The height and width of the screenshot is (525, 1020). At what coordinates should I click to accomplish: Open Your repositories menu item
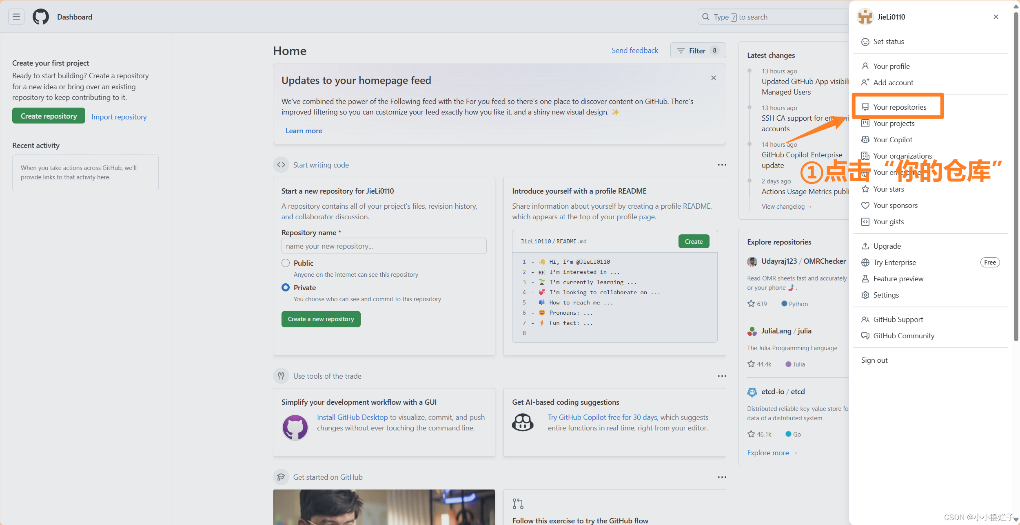pos(899,107)
